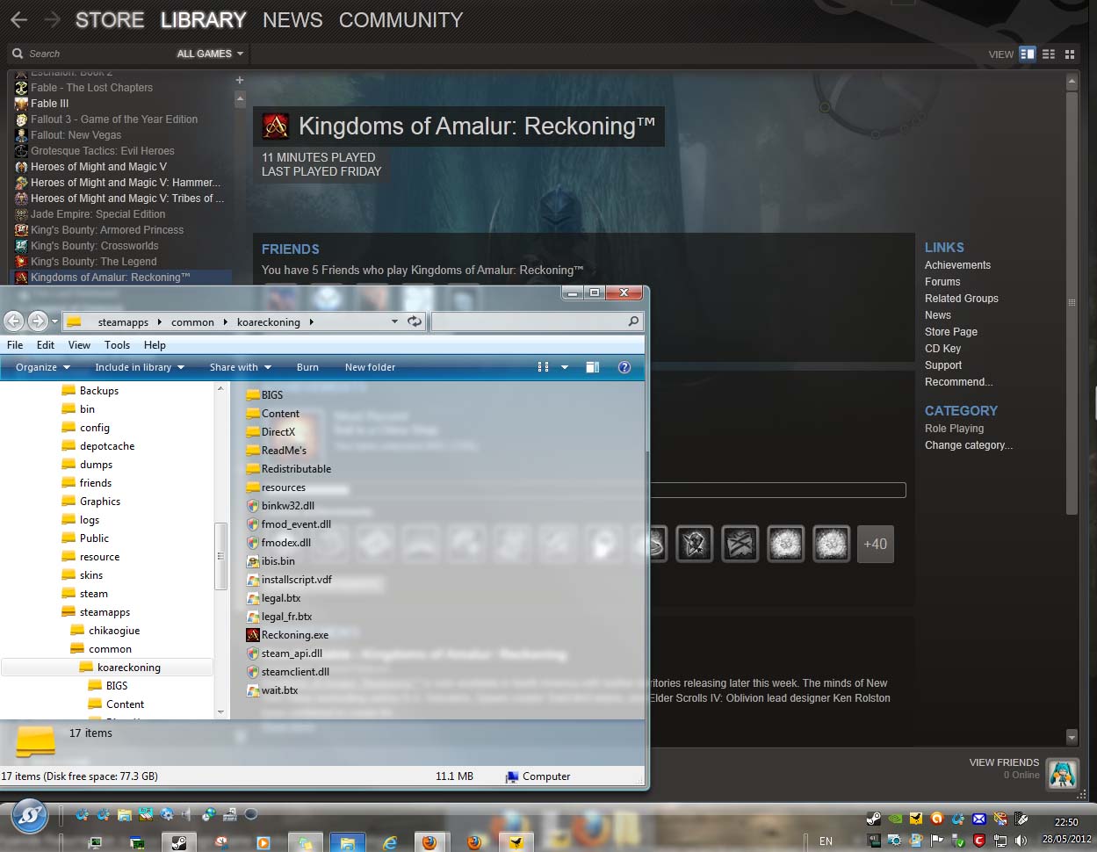
Task: Select the steam_api.dll file
Action: (285, 653)
